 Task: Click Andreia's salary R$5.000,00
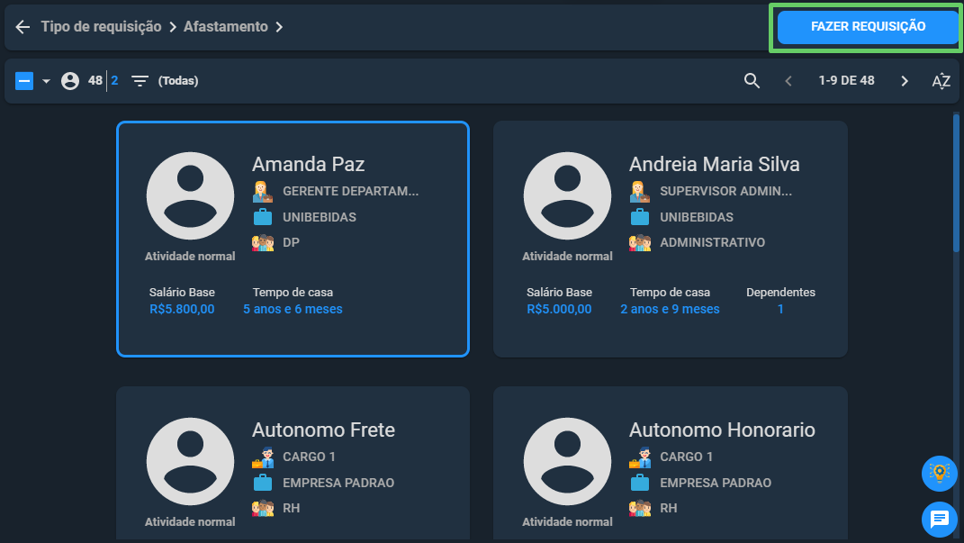pos(560,309)
